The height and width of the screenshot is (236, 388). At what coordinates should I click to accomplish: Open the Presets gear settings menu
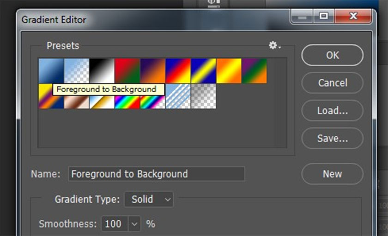(x=274, y=46)
